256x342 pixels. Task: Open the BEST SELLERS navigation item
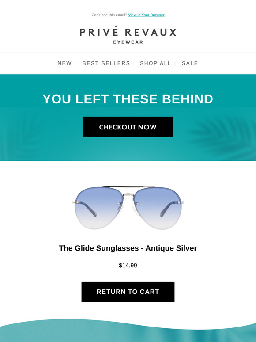pyautogui.click(x=106, y=63)
